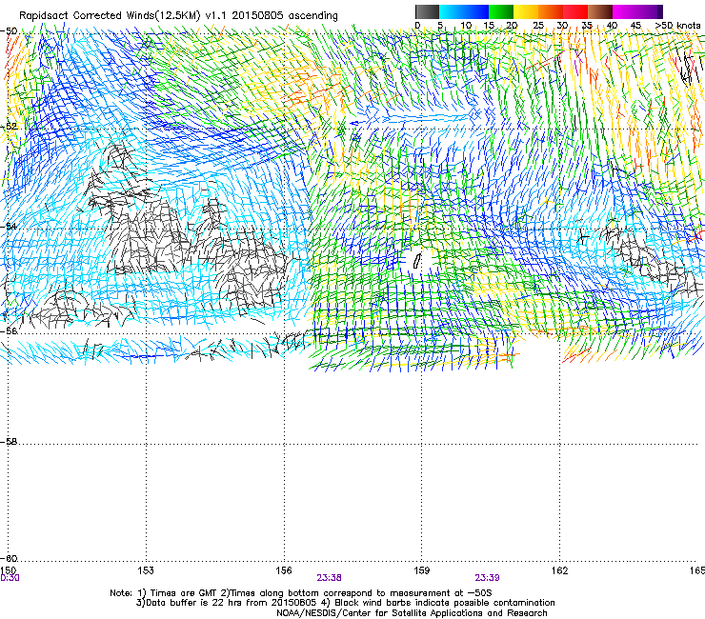The image size is (705, 619).
Task: Click the 23:39 pass time label
Action: pyautogui.click(x=488, y=578)
